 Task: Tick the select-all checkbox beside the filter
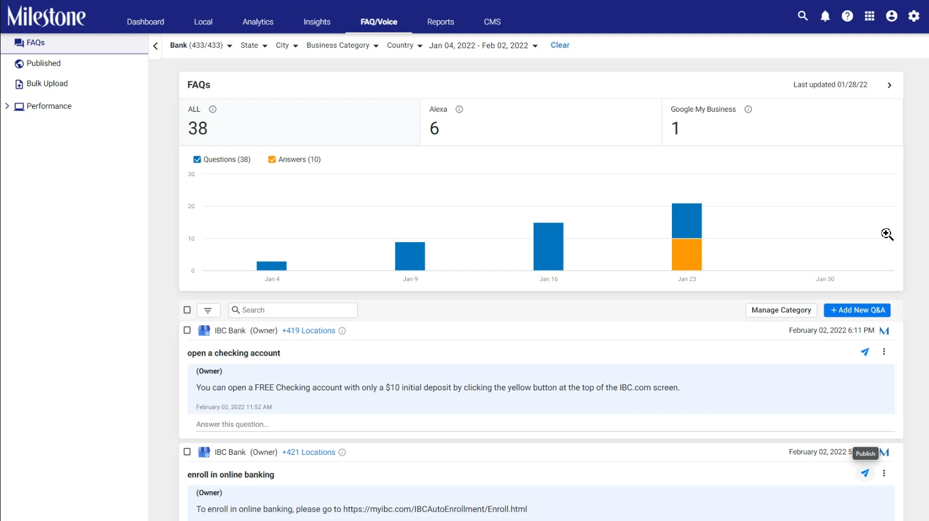point(187,310)
